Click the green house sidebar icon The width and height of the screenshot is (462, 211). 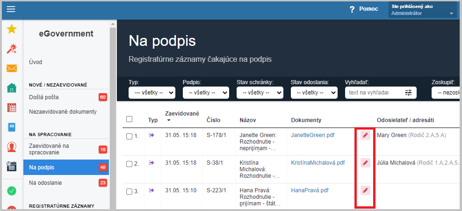coord(12,88)
